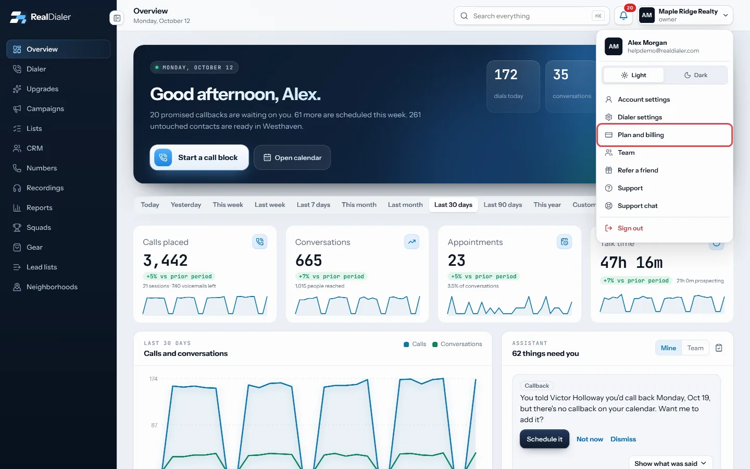Screen dimensions: 750x469
Task: Switch theme to Dark
Action: (695, 75)
